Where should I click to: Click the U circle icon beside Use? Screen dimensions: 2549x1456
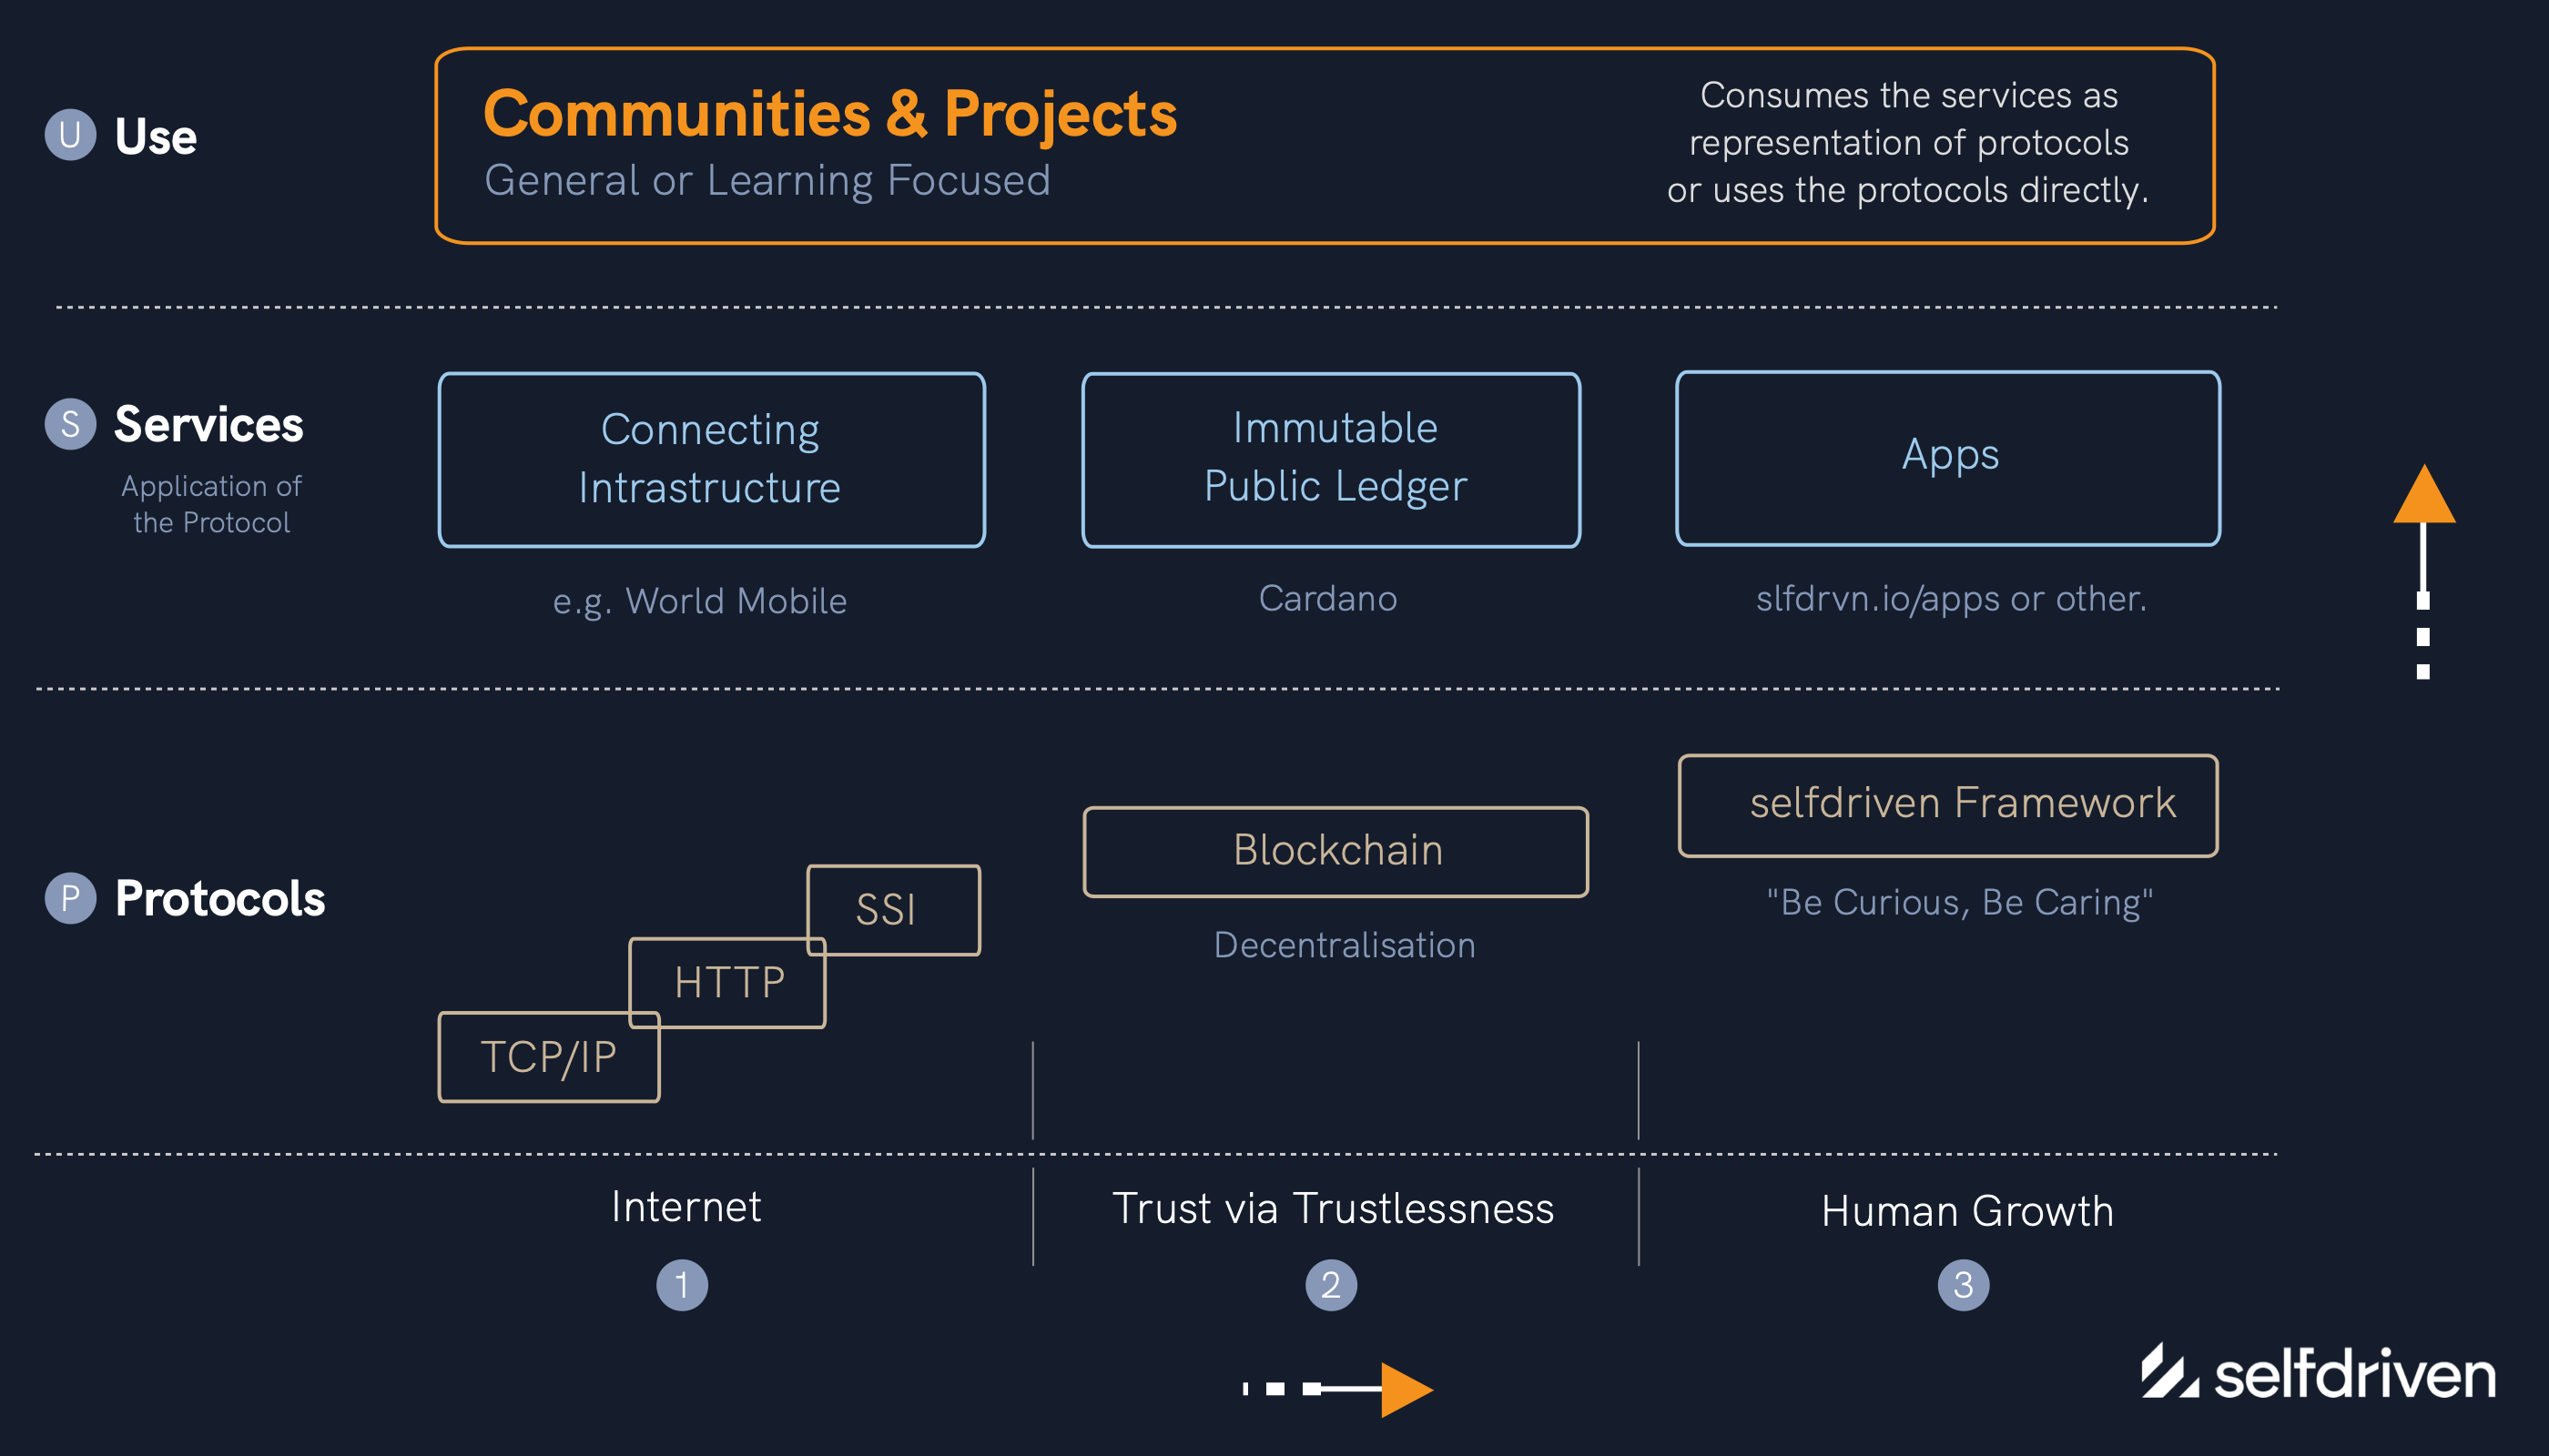point(70,135)
